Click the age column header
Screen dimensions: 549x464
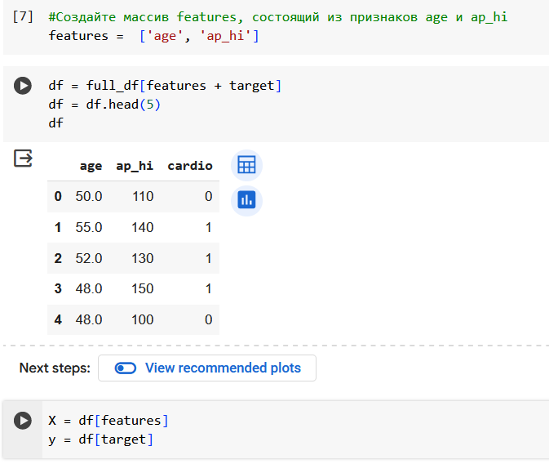91,166
